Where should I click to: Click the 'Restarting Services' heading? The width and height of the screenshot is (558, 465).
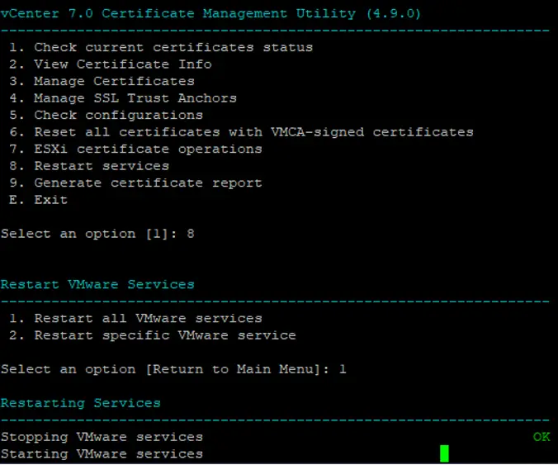coord(80,403)
